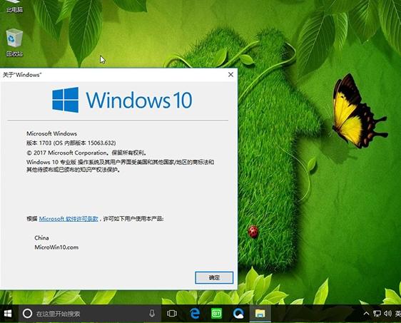
Task: Open File Explorer from the taskbar
Action: (260, 314)
